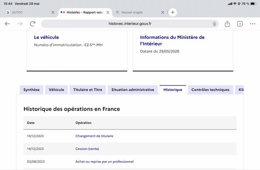Image resolution: width=260 pixels, height=170 pixels.
Task: Switch to Contrôles techniques tab
Action: tap(210, 90)
